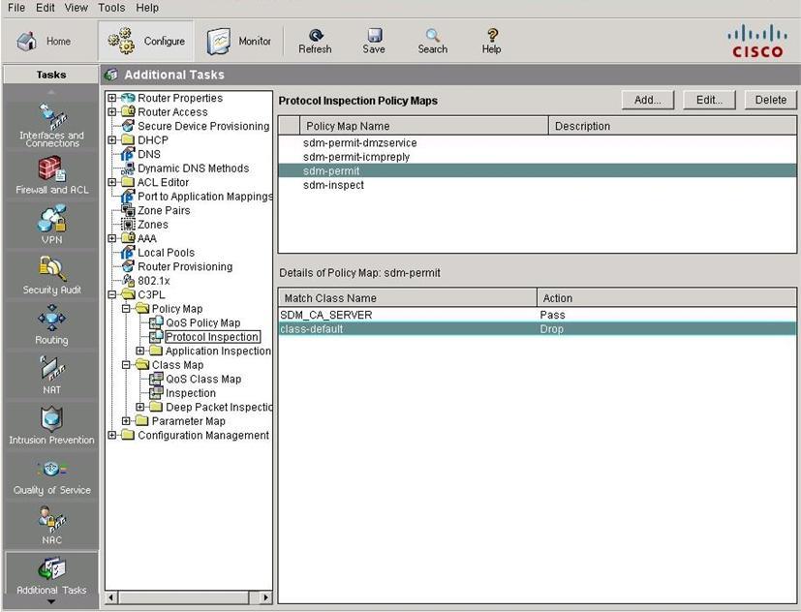Click the Save floppy disk icon

point(375,35)
